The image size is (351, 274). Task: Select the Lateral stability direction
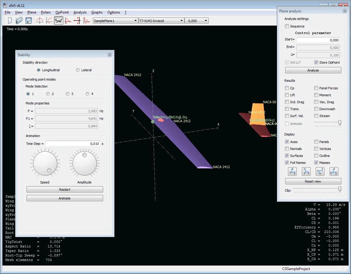click(x=84, y=70)
